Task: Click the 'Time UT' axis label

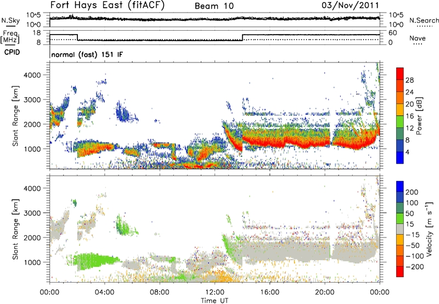Action: (214, 301)
